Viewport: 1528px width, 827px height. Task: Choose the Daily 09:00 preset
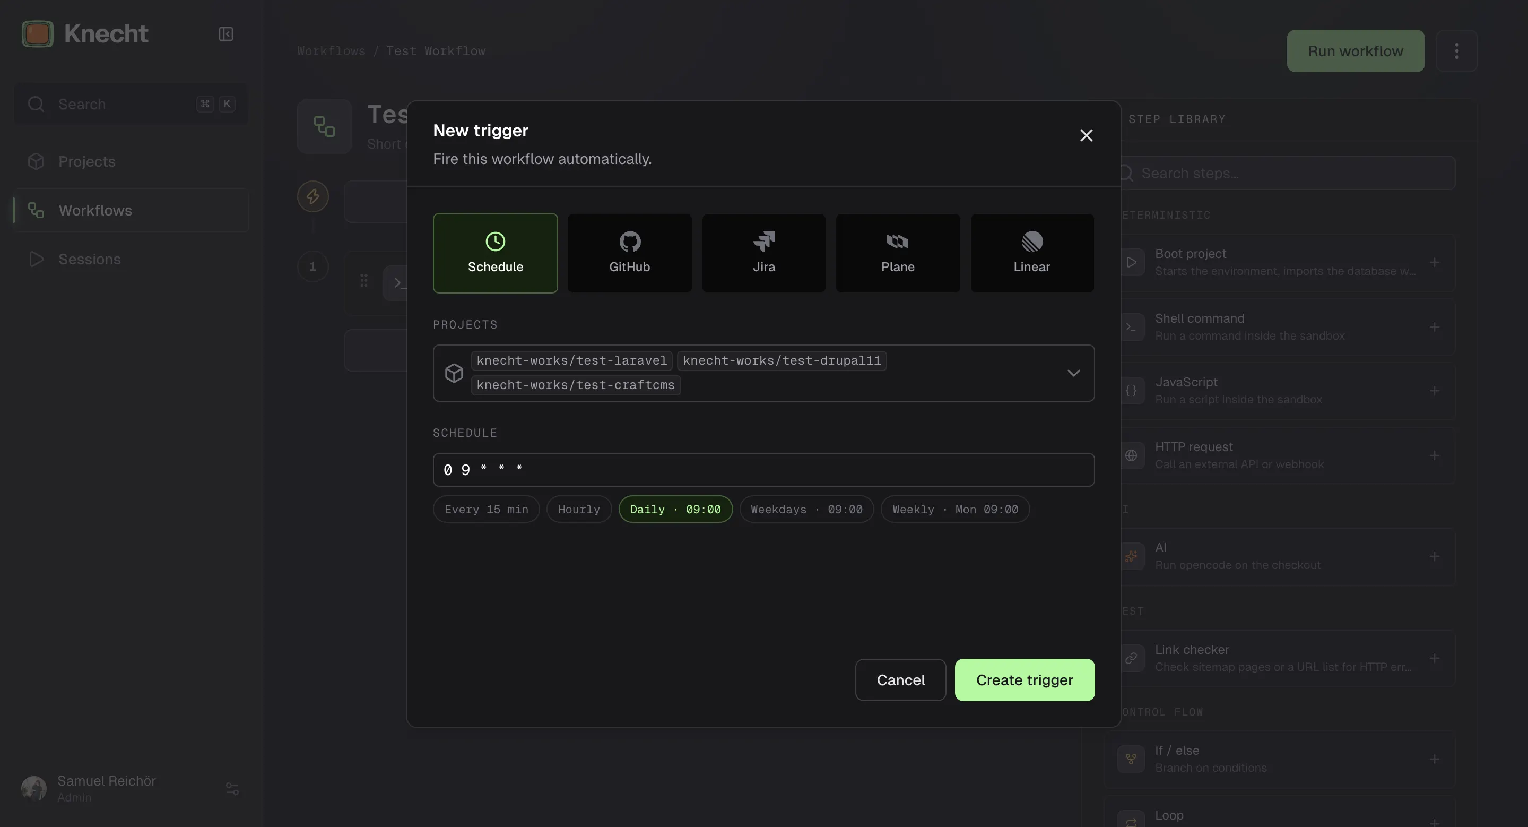[x=675, y=509]
